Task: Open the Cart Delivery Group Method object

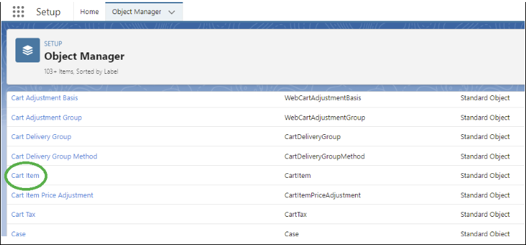Action: point(54,156)
